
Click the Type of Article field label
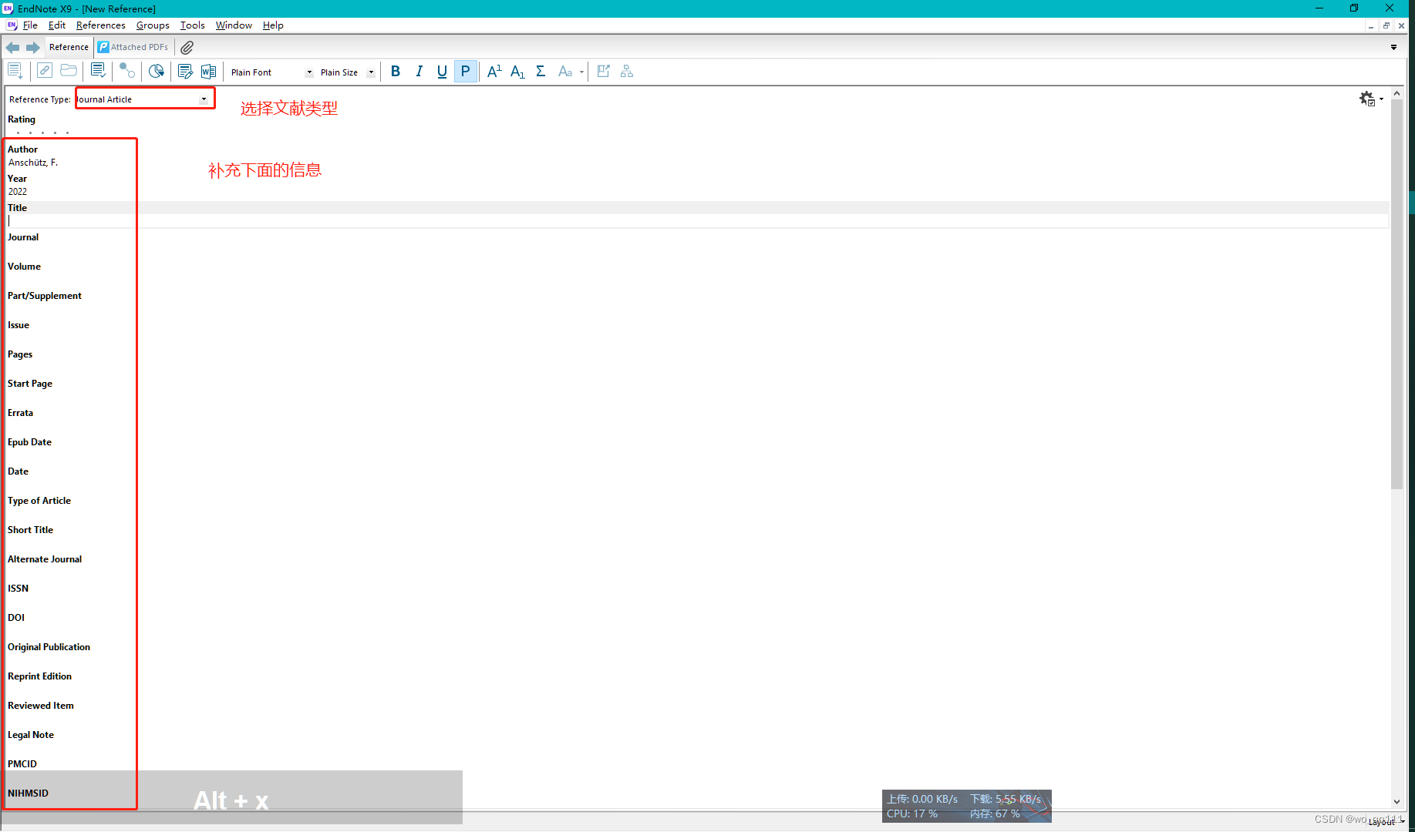coord(39,501)
